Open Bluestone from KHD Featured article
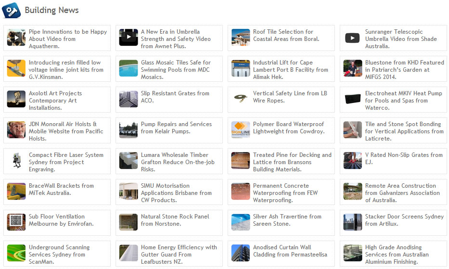The width and height of the screenshot is (449, 269). click(x=405, y=70)
